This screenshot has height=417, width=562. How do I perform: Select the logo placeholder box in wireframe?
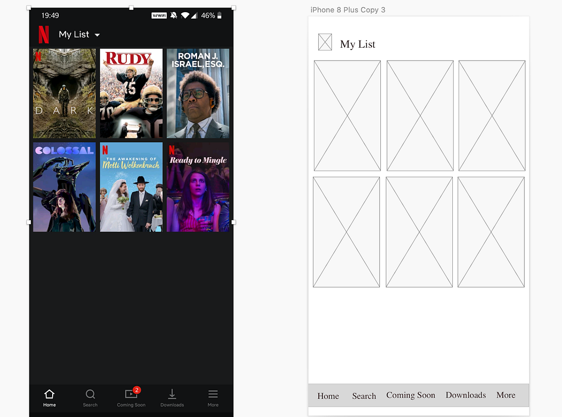325,42
